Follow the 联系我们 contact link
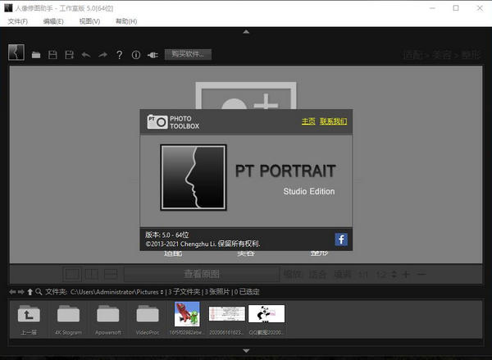The height and width of the screenshot is (360, 492). tap(333, 121)
